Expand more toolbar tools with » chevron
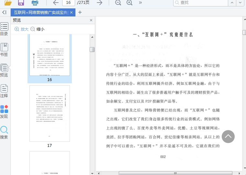246x175 pixels. (140, 3)
